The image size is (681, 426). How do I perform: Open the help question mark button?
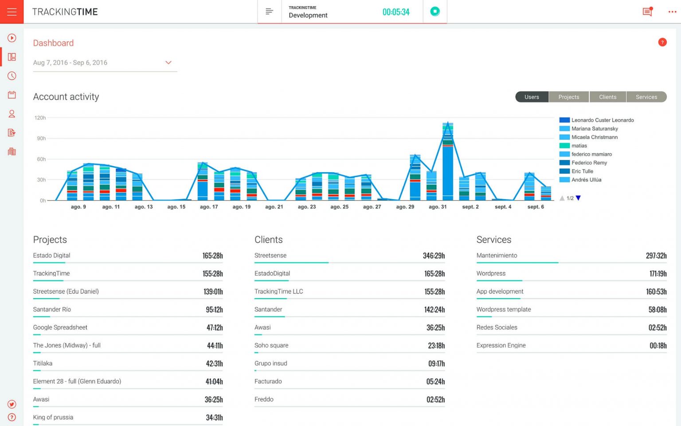coord(662,42)
